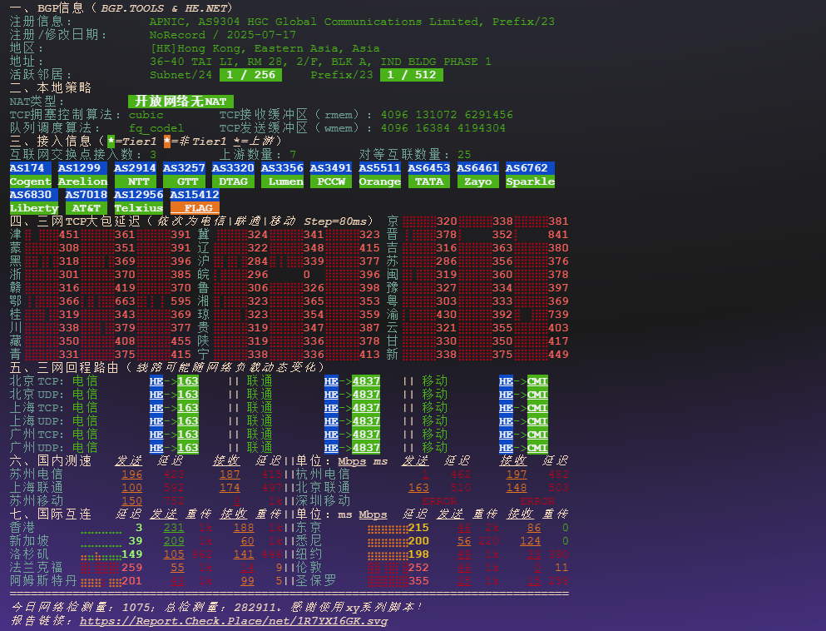The image size is (826, 631).
Task: Select the AS1299 Arelion badge
Action: [82, 175]
